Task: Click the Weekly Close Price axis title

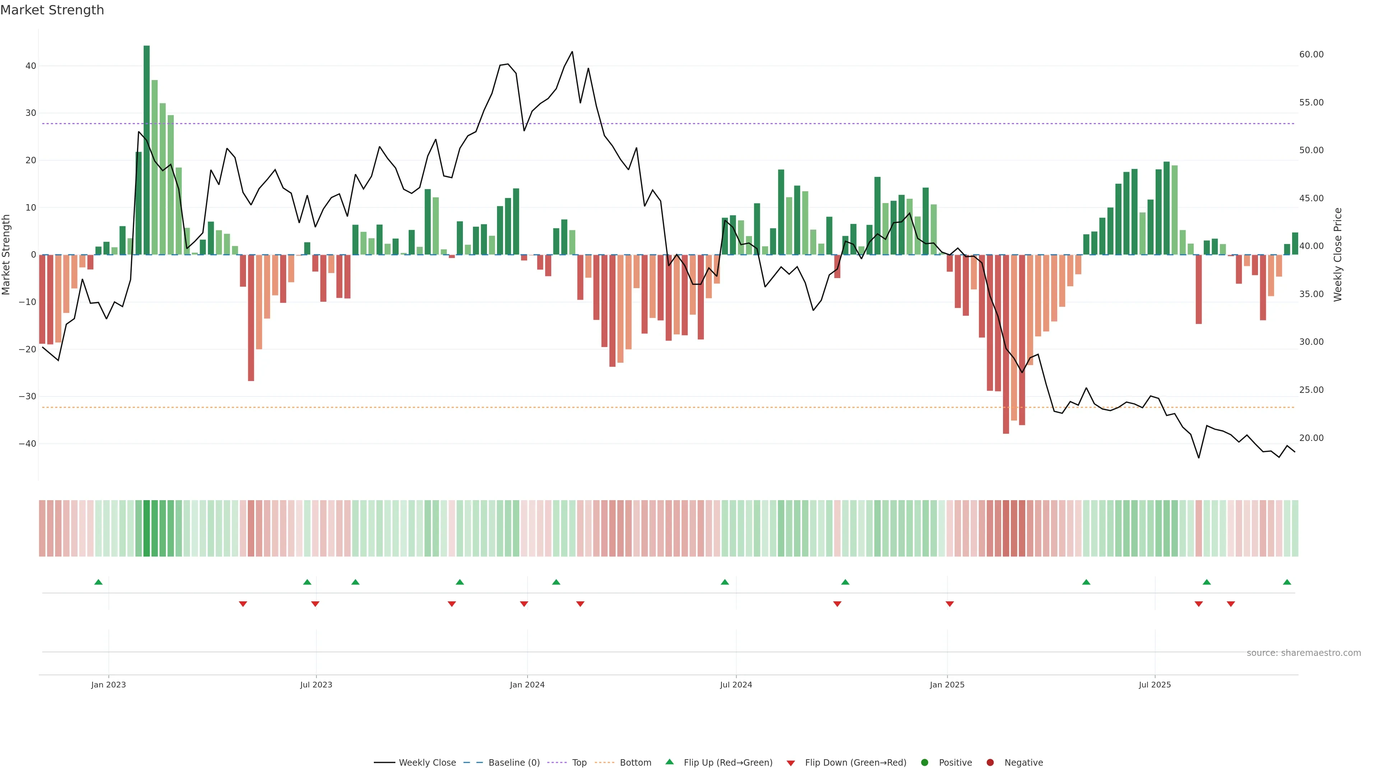Action: 1338,255
